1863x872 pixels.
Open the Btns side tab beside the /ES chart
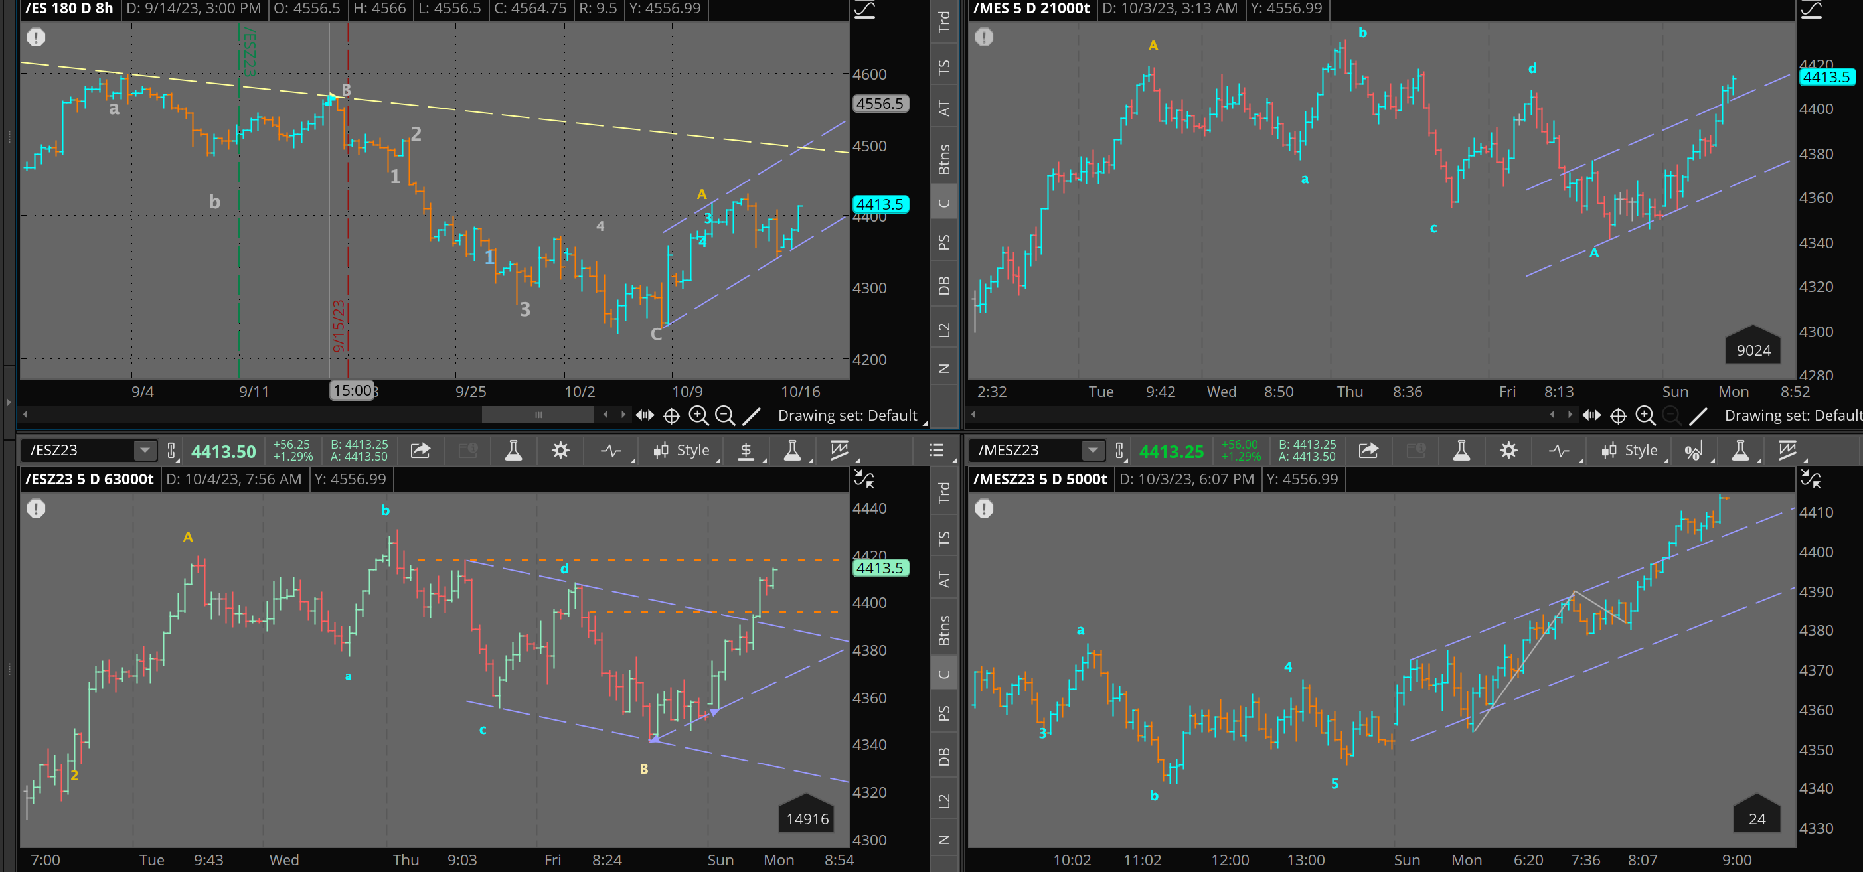coord(944,159)
